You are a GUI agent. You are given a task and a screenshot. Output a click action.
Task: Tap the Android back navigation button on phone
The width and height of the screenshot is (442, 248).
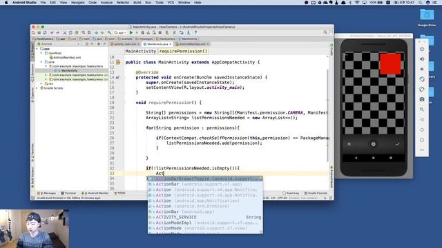point(356,158)
